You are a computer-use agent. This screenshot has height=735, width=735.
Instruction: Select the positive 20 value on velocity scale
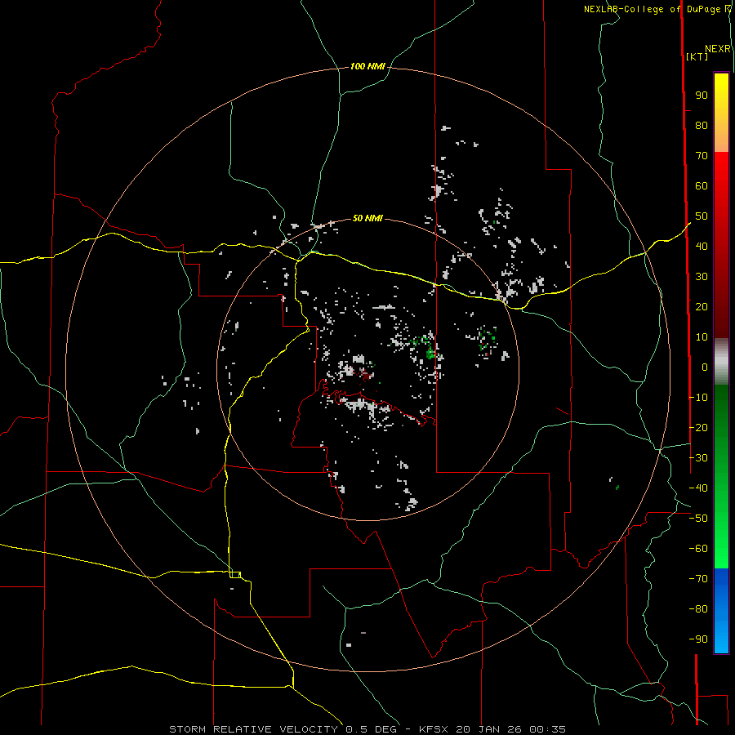(702, 307)
